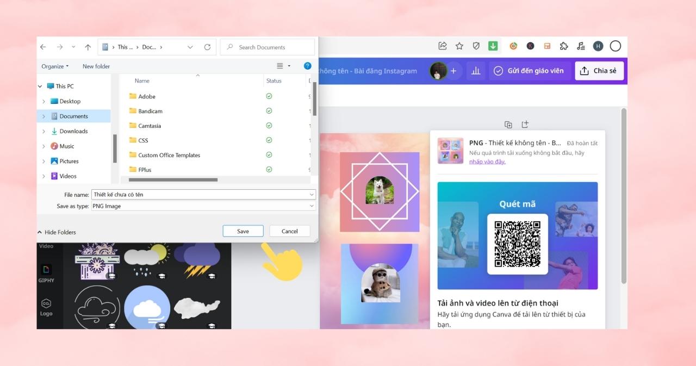Click the nhấp vào đây link

coord(487,162)
